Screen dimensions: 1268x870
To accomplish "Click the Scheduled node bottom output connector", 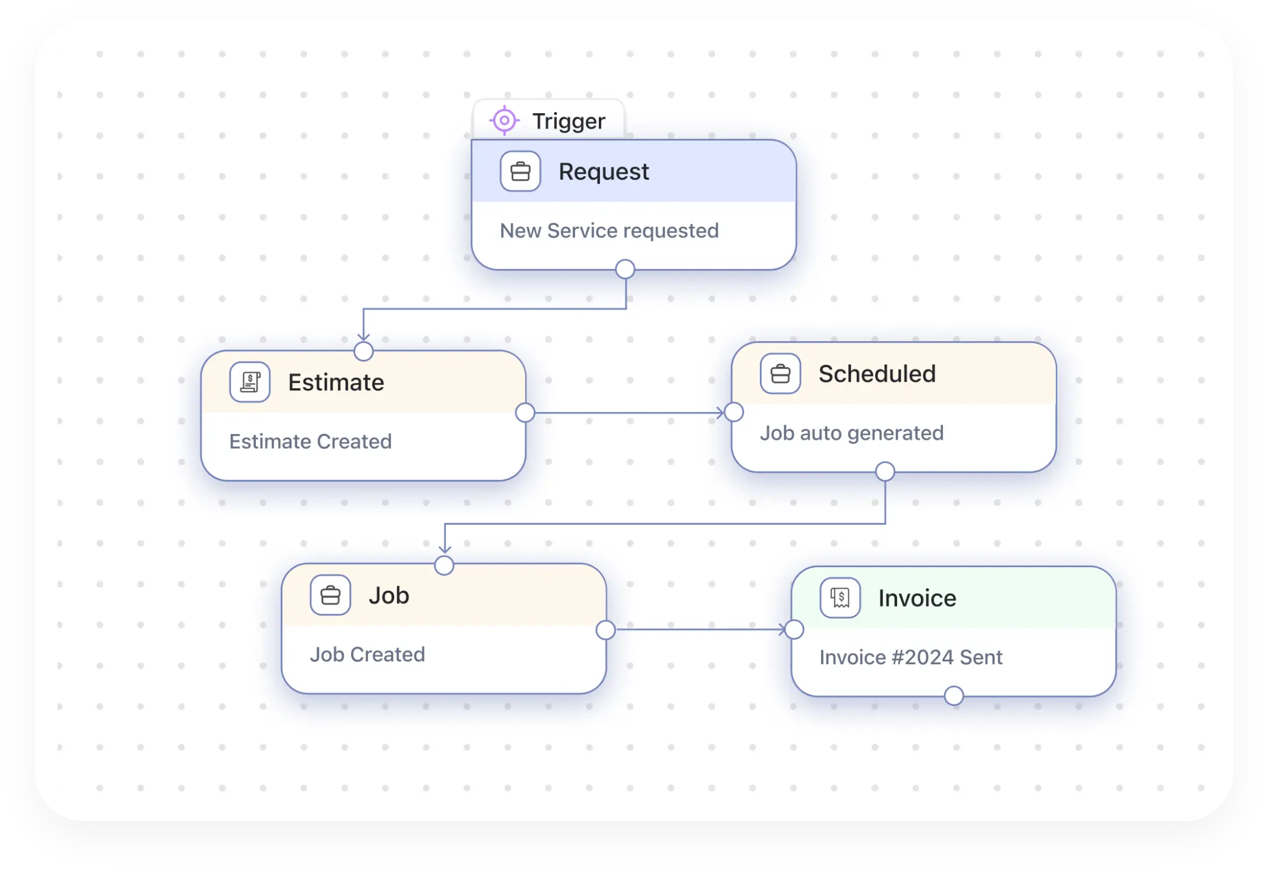I will [x=885, y=471].
